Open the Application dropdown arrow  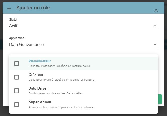tap(155, 45)
